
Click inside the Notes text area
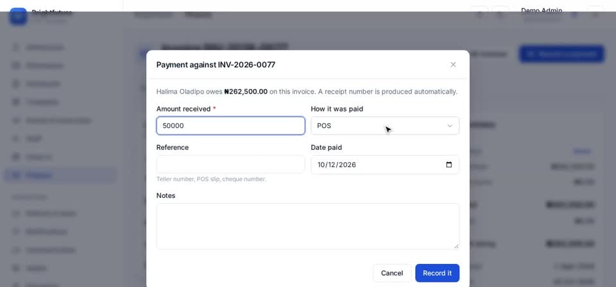[307, 226]
